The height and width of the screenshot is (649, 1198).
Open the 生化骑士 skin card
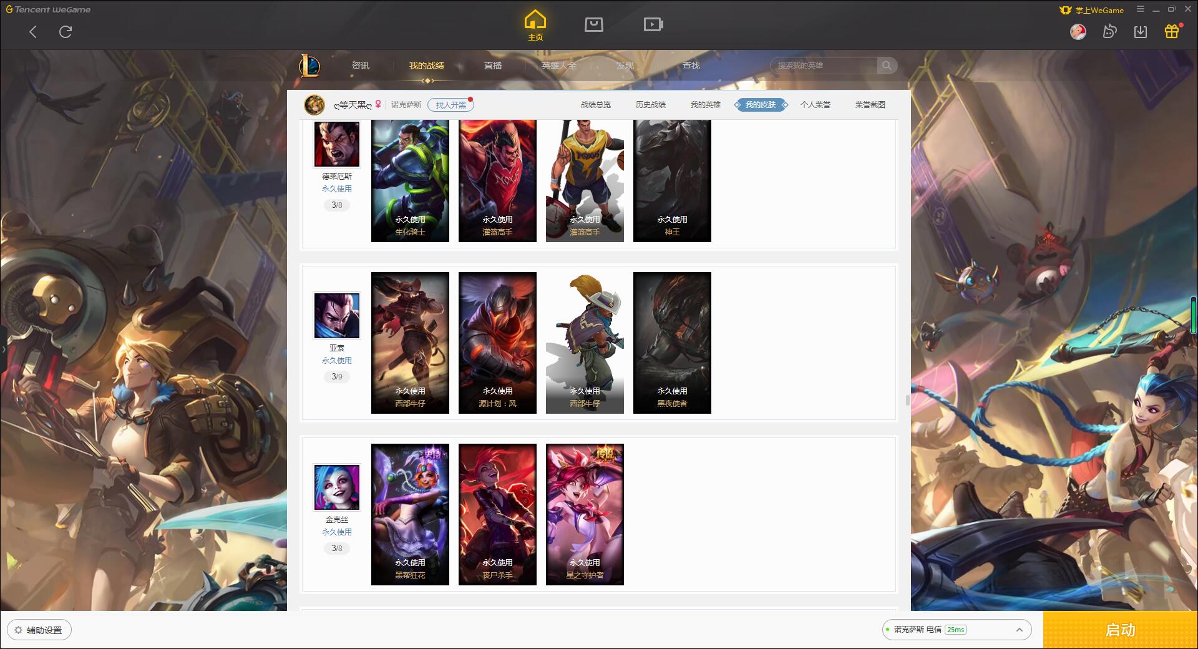(x=410, y=181)
